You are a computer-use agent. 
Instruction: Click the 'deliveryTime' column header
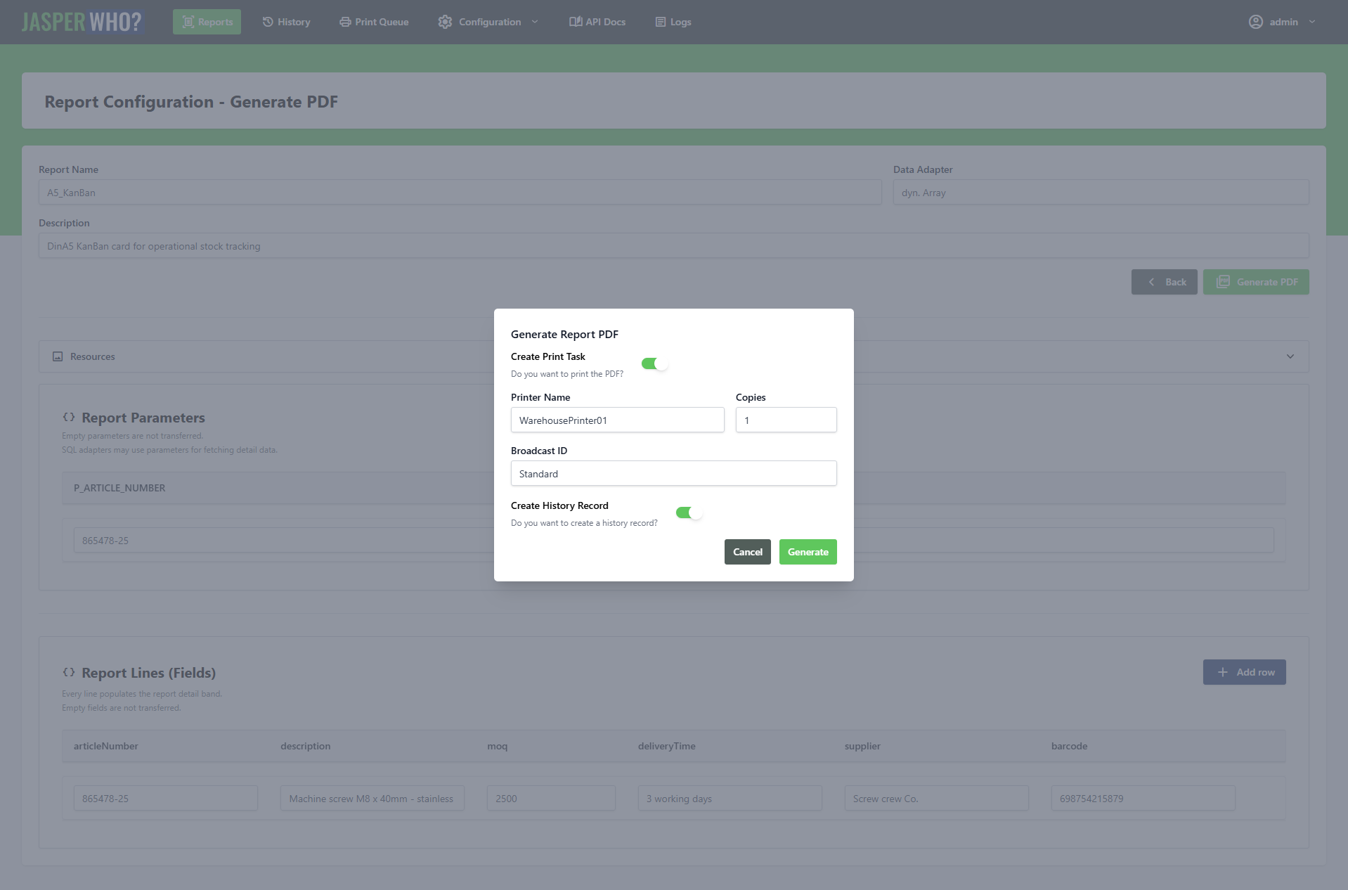666,746
